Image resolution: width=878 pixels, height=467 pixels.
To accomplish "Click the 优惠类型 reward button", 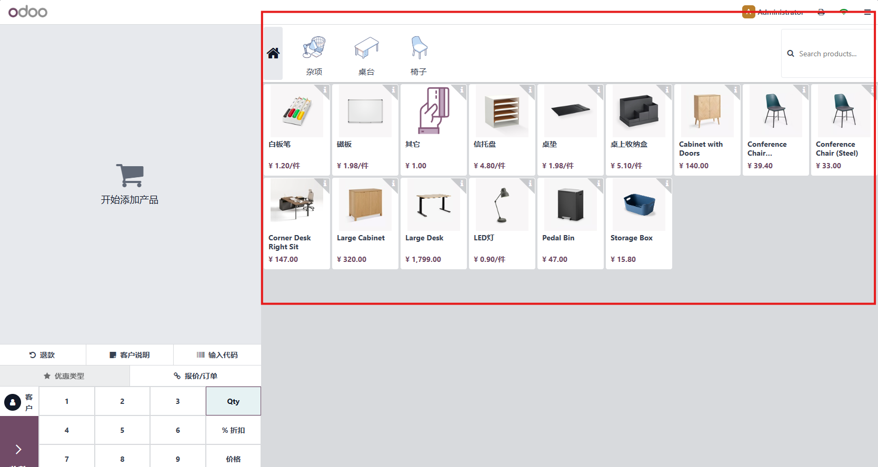I will coord(65,376).
